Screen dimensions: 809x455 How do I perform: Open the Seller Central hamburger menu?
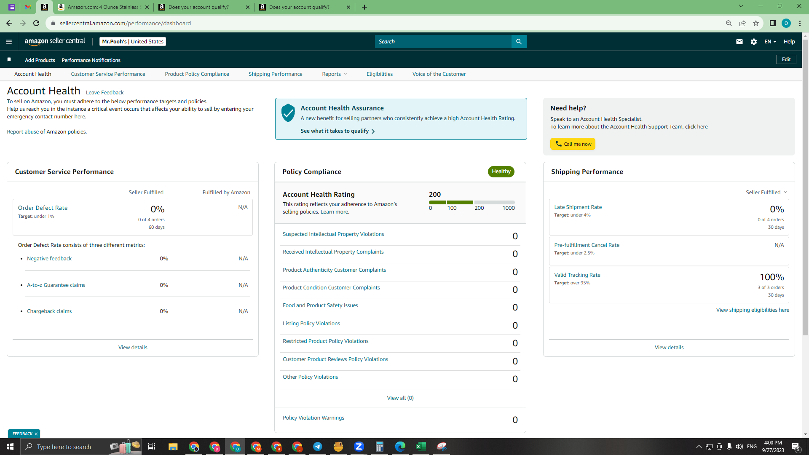click(x=9, y=41)
